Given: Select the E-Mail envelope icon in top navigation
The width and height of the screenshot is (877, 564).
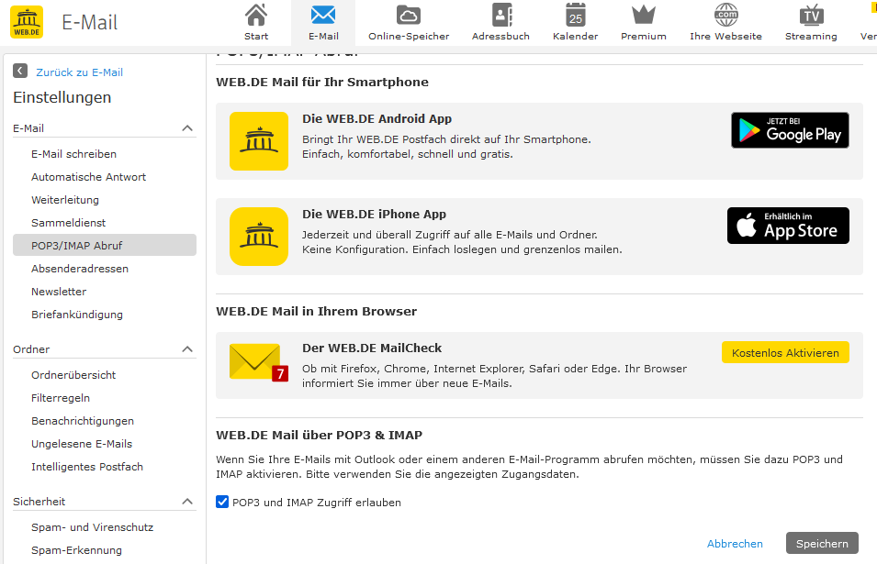Looking at the screenshot, I should pyautogui.click(x=323, y=15).
